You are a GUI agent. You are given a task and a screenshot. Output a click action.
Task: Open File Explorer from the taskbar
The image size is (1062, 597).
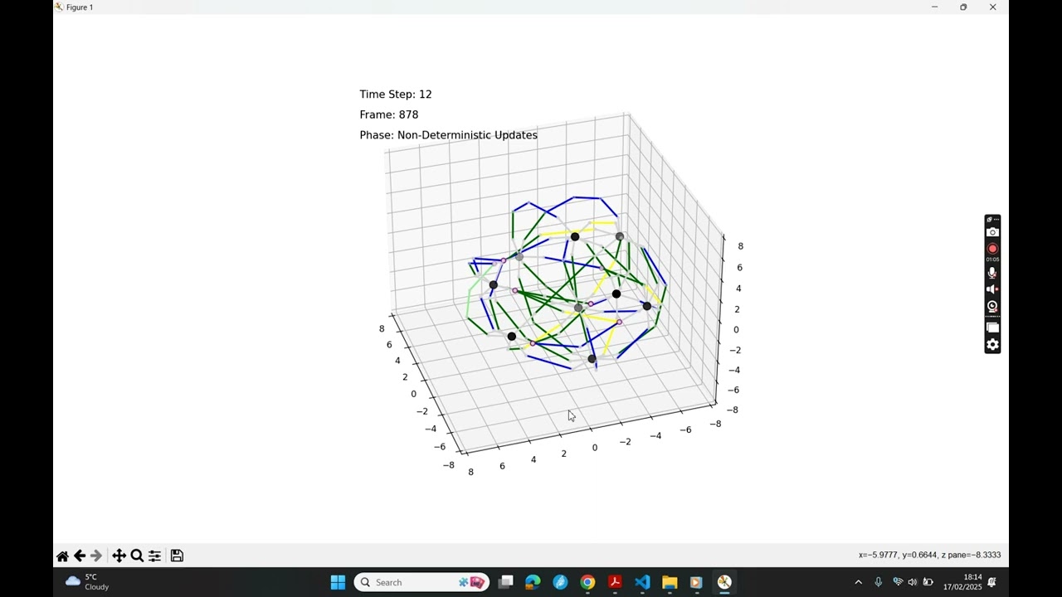click(670, 582)
